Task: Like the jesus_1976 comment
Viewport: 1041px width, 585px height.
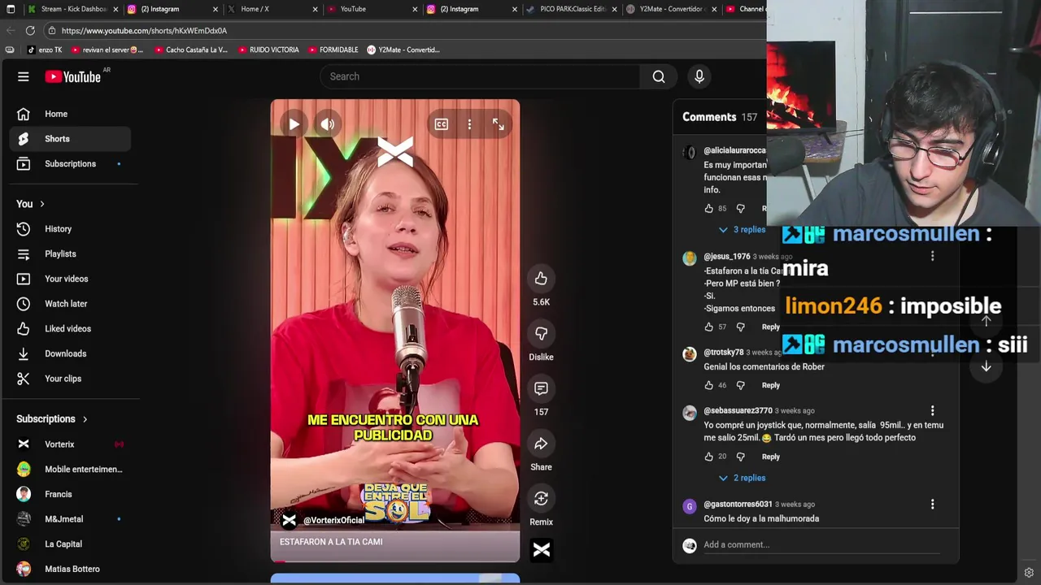Action: click(x=708, y=327)
